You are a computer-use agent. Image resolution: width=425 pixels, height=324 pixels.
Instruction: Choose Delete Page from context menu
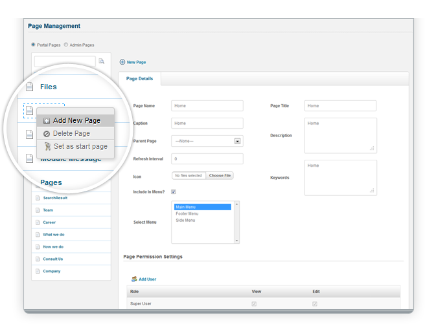click(75, 133)
